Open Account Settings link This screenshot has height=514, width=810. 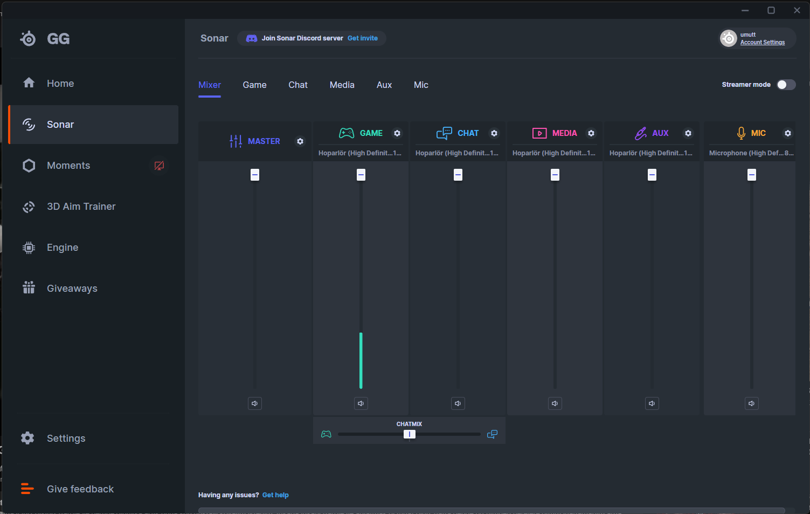pos(763,43)
